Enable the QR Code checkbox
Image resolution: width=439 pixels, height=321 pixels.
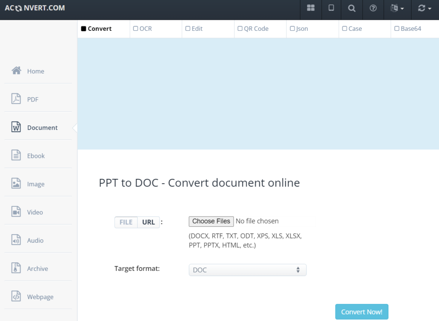click(x=240, y=28)
